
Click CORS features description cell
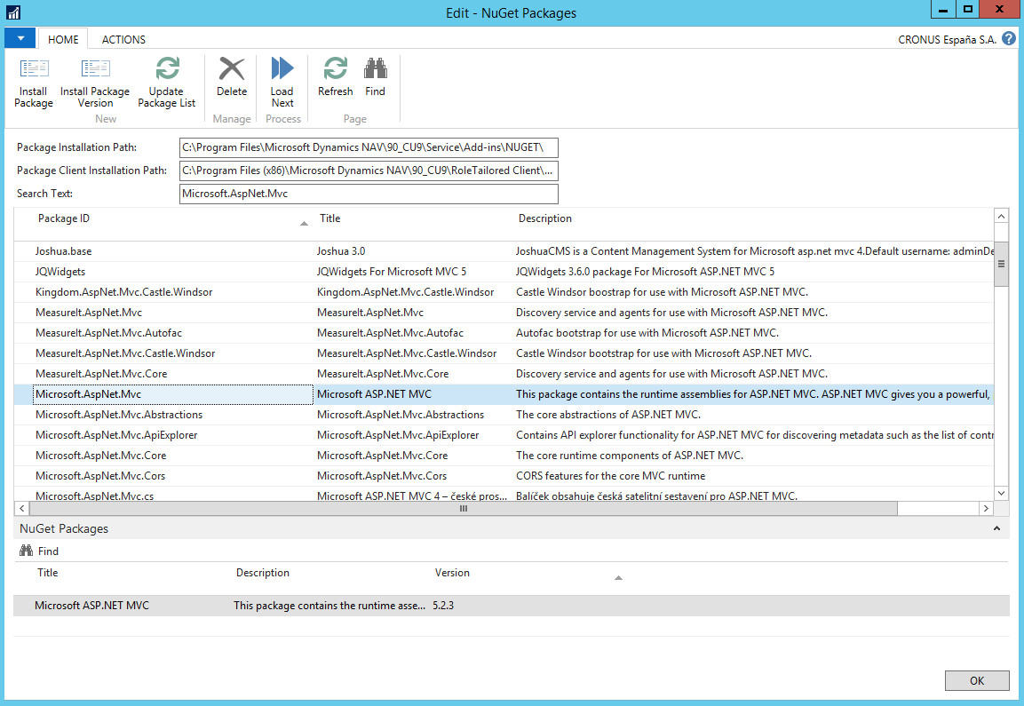[611, 476]
